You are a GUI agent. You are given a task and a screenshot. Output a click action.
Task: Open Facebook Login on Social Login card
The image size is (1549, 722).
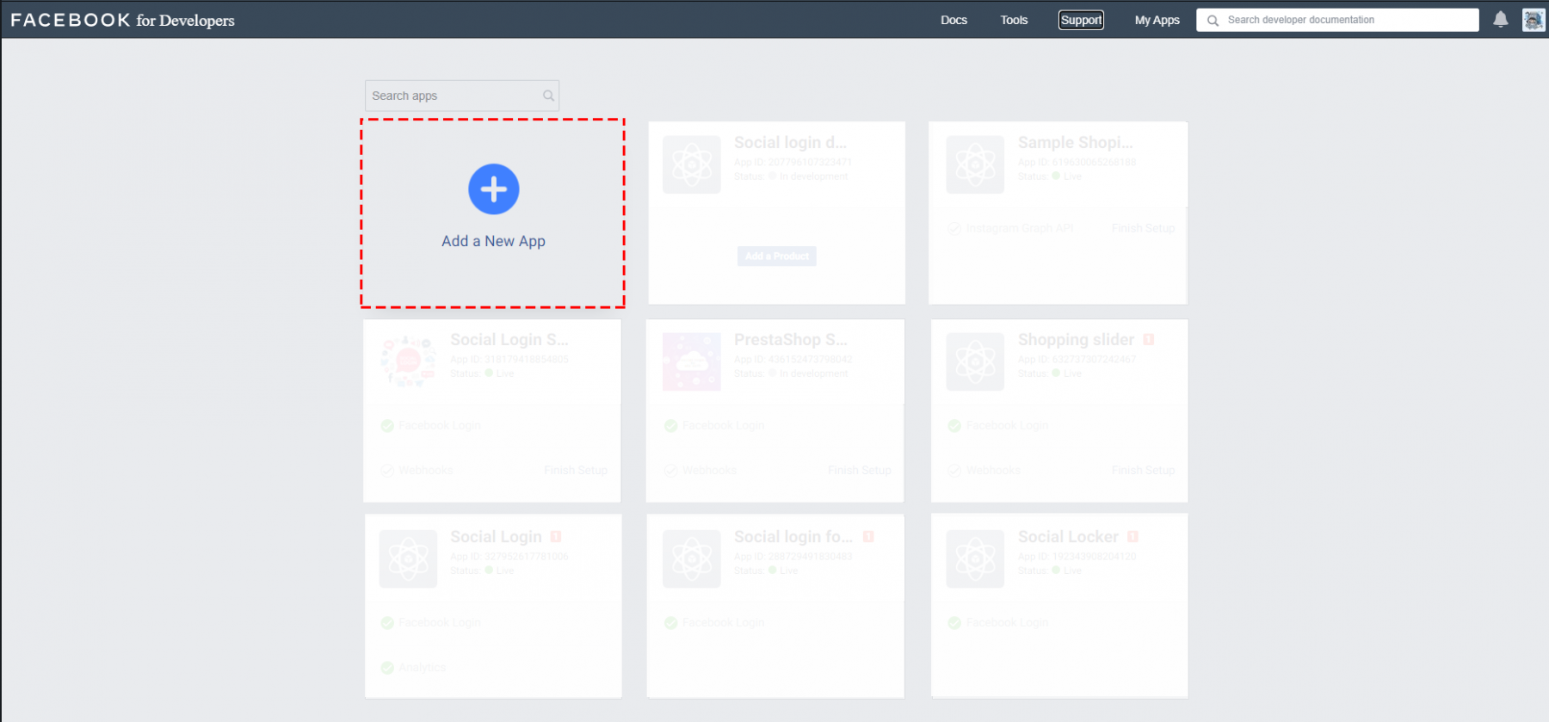tap(439, 622)
